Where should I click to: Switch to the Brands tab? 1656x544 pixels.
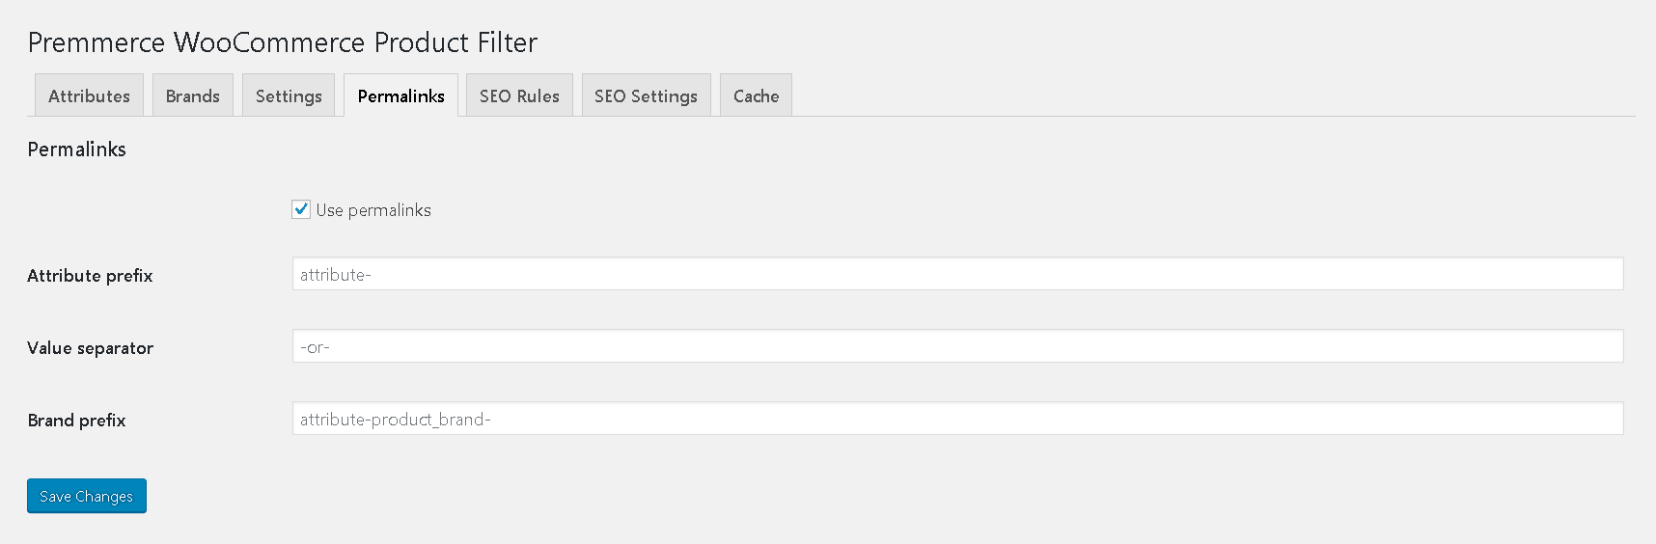pyautogui.click(x=193, y=95)
